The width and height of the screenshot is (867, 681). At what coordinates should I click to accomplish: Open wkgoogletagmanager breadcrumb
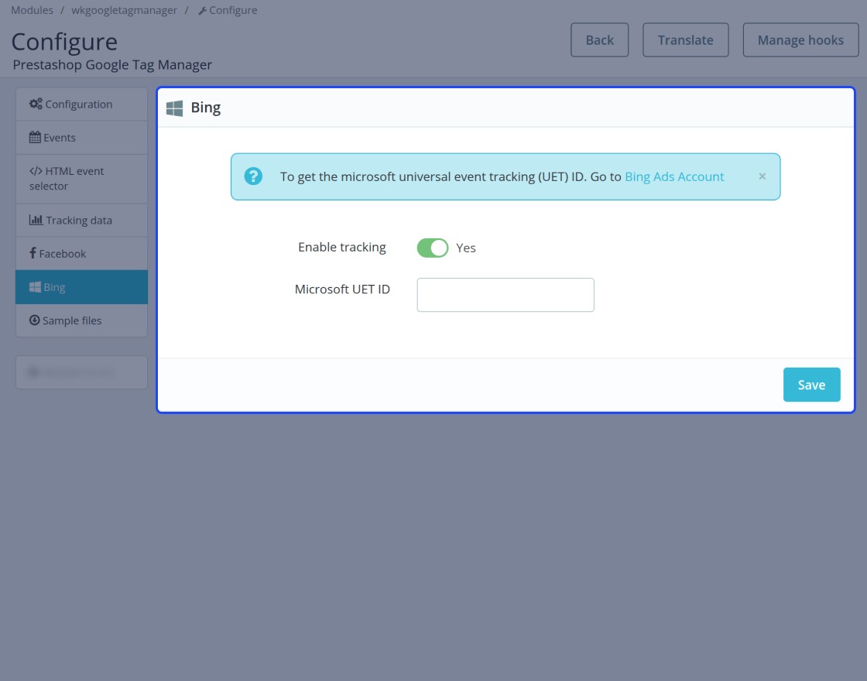[x=125, y=10]
